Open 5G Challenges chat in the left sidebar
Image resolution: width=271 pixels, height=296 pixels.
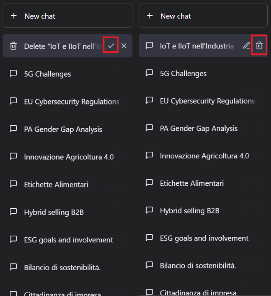click(47, 74)
